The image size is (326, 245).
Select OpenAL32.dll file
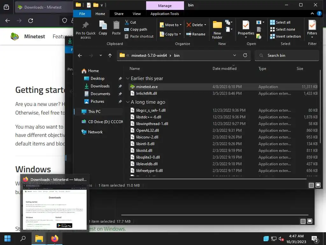(223, 130)
